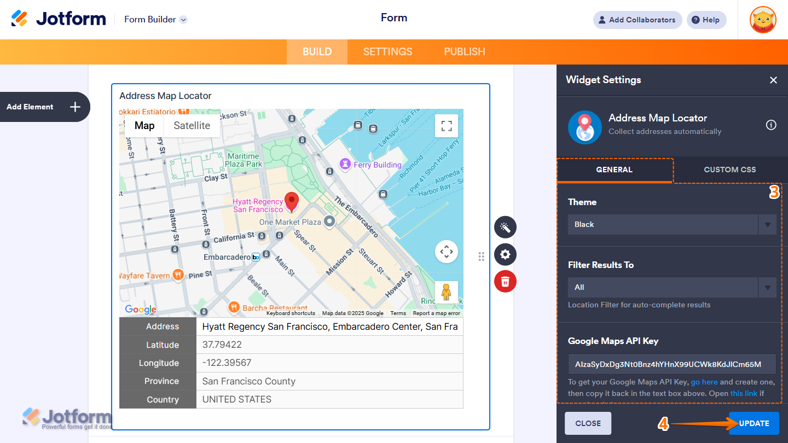
Task: Click the UPDATE button
Action: pos(754,423)
